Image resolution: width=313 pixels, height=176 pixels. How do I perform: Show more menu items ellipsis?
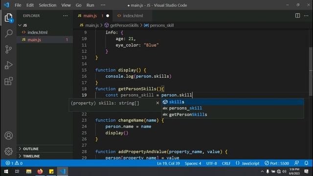click(103, 5)
